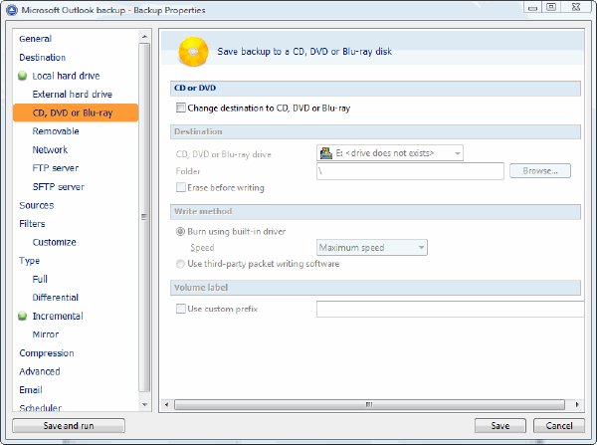Screen dimensions: 597x445
Task: Click the horizontal scrollbar right arrow
Action: pyautogui.click(x=577, y=404)
